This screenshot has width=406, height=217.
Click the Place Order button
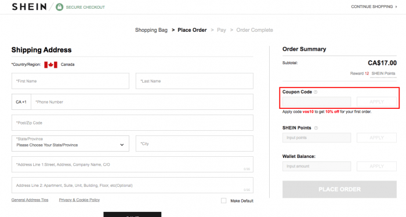pyautogui.click(x=339, y=189)
